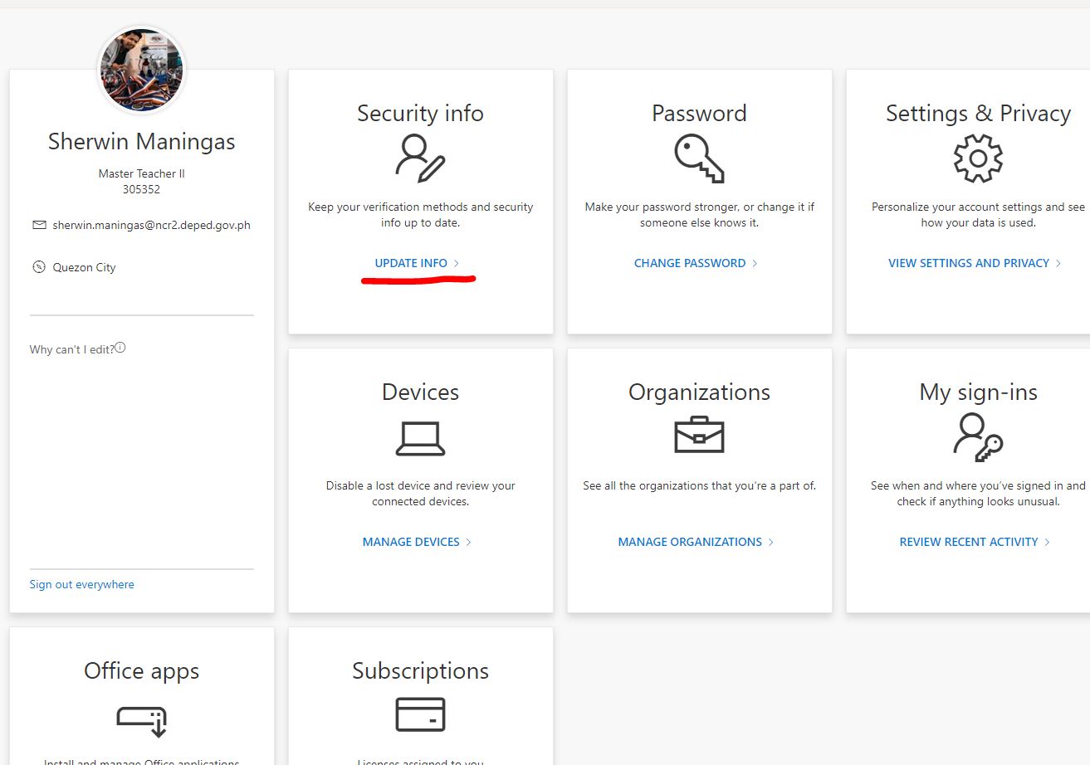Expand the chevron beside MANAGE DEVICES

tap(469, 542)
